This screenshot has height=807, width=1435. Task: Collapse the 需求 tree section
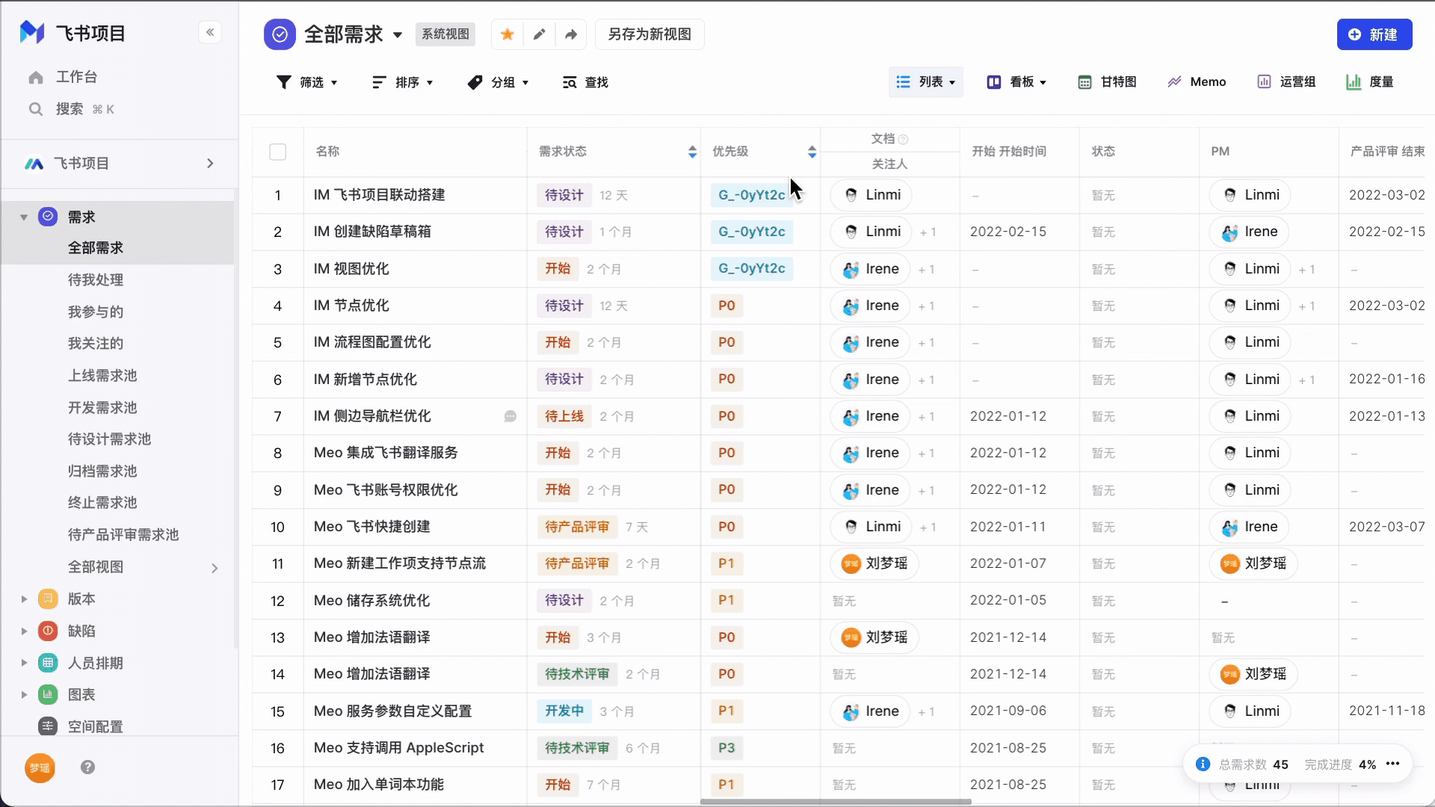pyautogui.click(x=24, y=217)
